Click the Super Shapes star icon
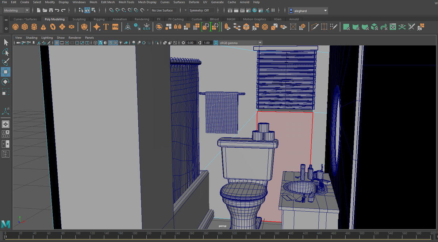 (x=97, y=27)
